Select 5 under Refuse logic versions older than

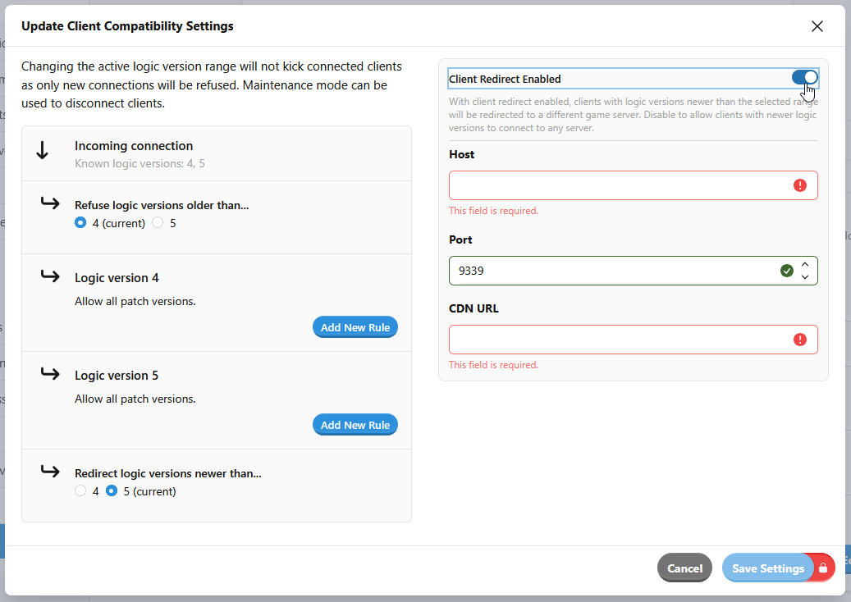tap(158, 223)
